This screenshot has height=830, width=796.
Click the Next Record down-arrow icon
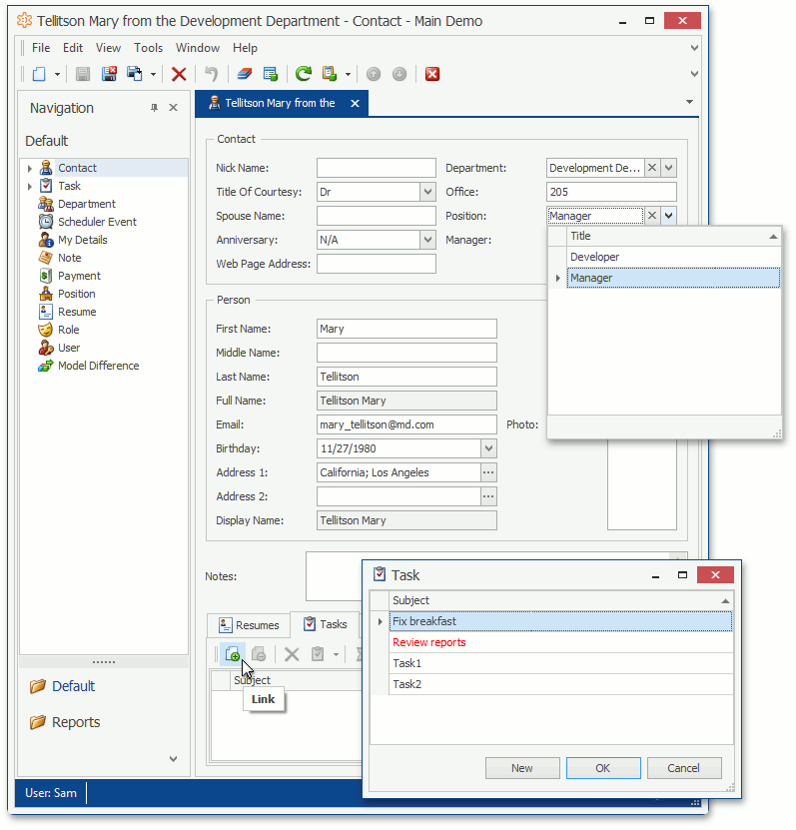click(399, 74)
